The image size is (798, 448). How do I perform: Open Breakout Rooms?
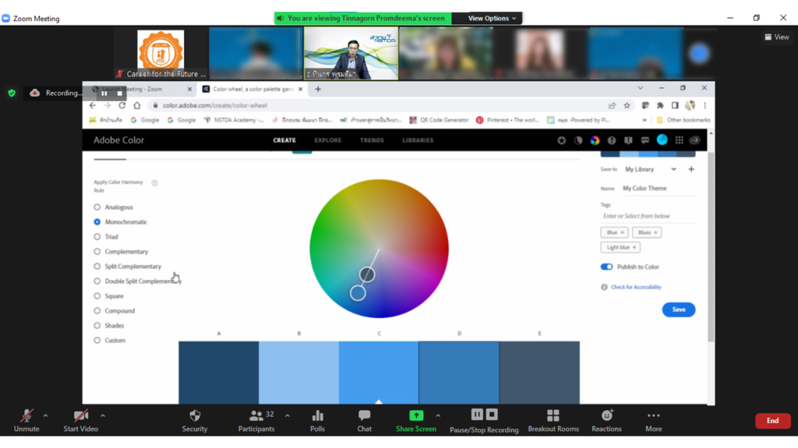(x=553, y=421)
